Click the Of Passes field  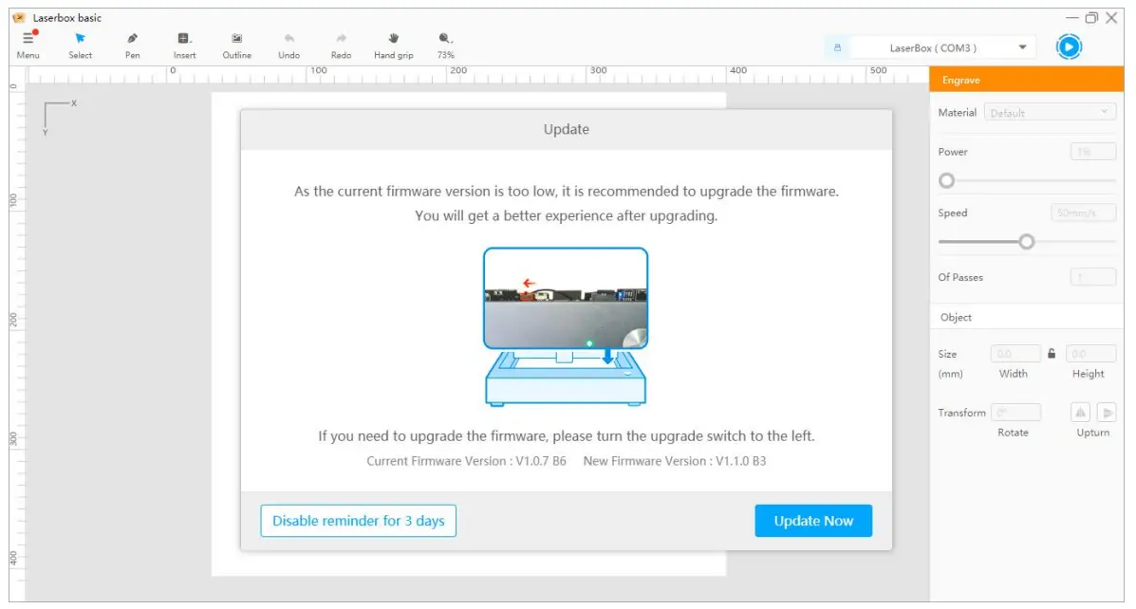pyautogui.click(x=1092, y=277)
